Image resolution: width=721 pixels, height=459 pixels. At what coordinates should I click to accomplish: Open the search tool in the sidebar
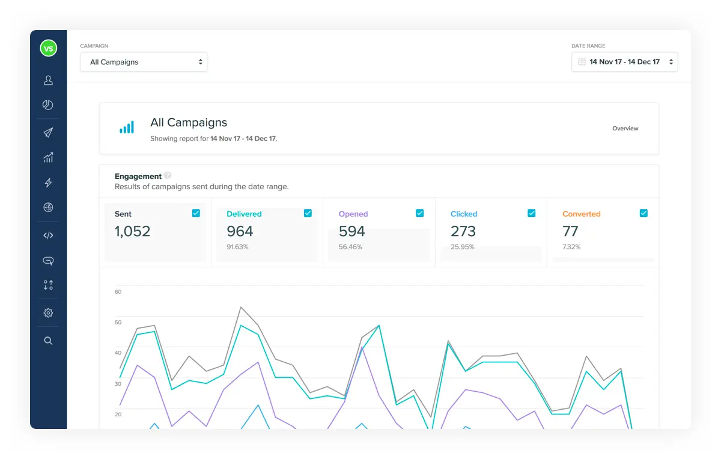pos(48,341)
